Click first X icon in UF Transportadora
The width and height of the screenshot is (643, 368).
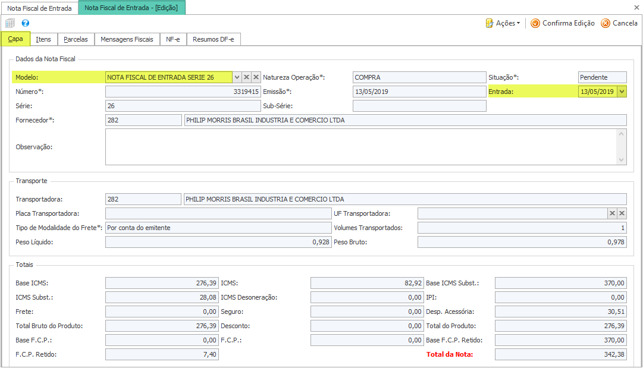click(x=612, y=213)
